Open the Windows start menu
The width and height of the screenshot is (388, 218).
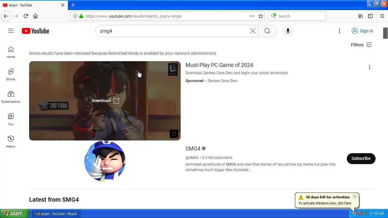point(15,213)
